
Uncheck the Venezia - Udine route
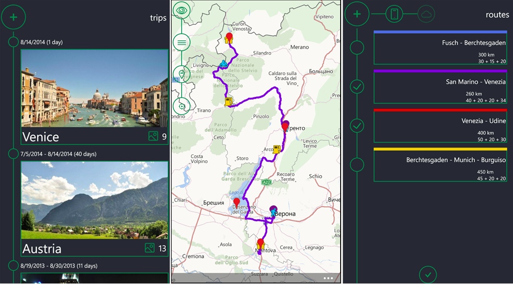357,125
